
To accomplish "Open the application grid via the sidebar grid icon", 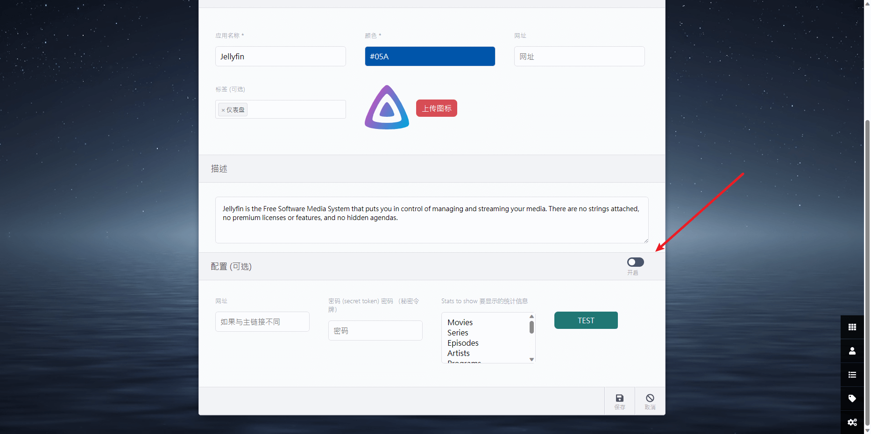I will pos(852,327).
